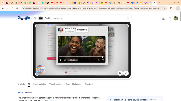The height and width of the screenshot is (101, 181).
Task: Click the Translate icon on the preview
Action: (x=120, y=73)
